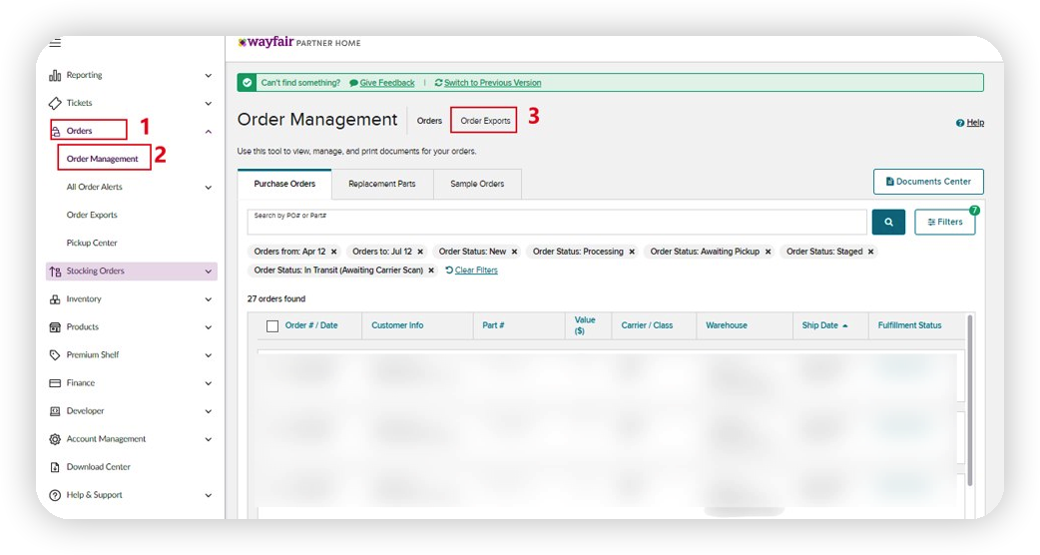Open the Documents Center button
Image resolution: width=1040 pixels, height=555 pixels.
(928, 182)
